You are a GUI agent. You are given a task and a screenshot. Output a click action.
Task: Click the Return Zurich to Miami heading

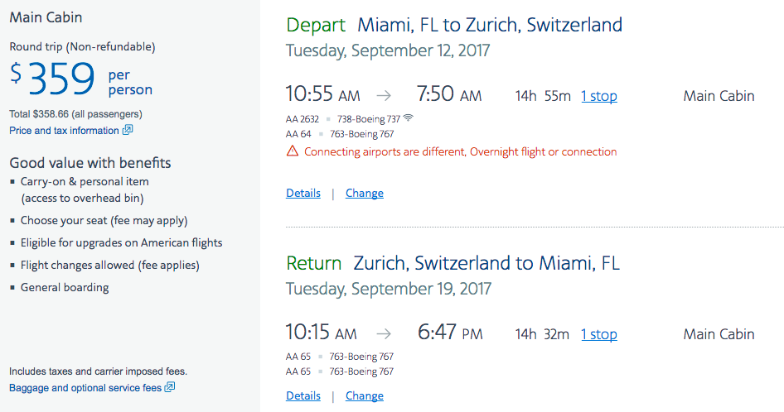click(x=453, y=263)
